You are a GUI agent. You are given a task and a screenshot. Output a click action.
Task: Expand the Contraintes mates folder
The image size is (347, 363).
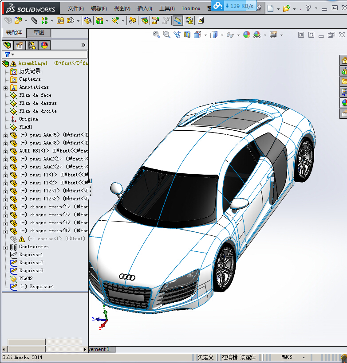coord(5,247)
